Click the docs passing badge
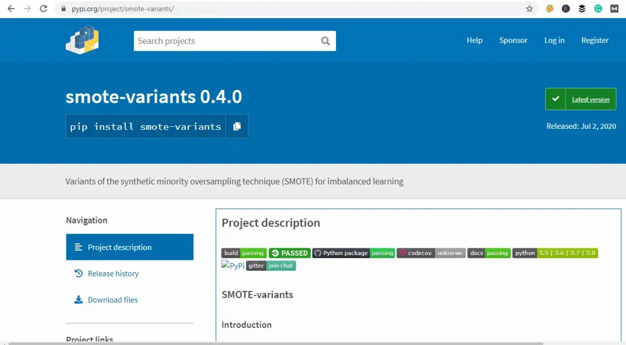626x345 pixels. click(x=489, y=253)
